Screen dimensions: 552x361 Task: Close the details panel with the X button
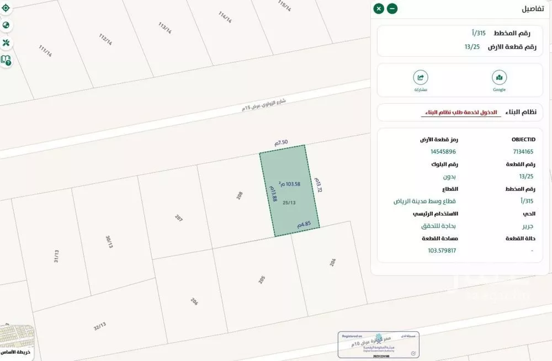point(379,8)
